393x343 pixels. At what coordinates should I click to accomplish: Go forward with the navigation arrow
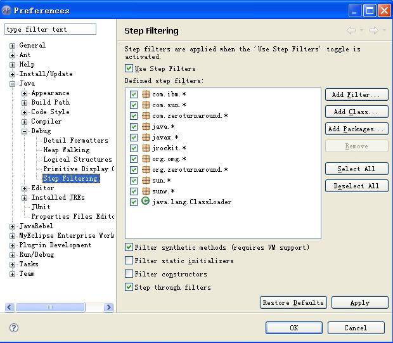pyautogui.click(x=374, y=30)
